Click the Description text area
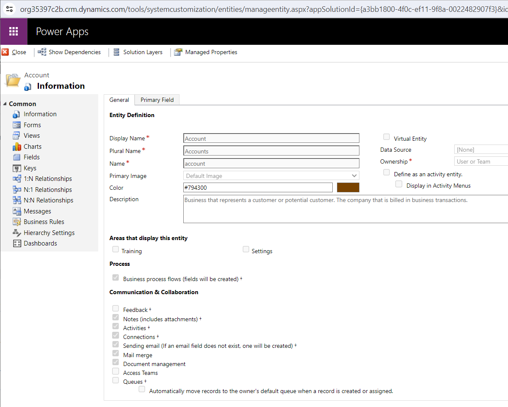The width and height of the screenshot is (508, 407). tap(345, 209)
